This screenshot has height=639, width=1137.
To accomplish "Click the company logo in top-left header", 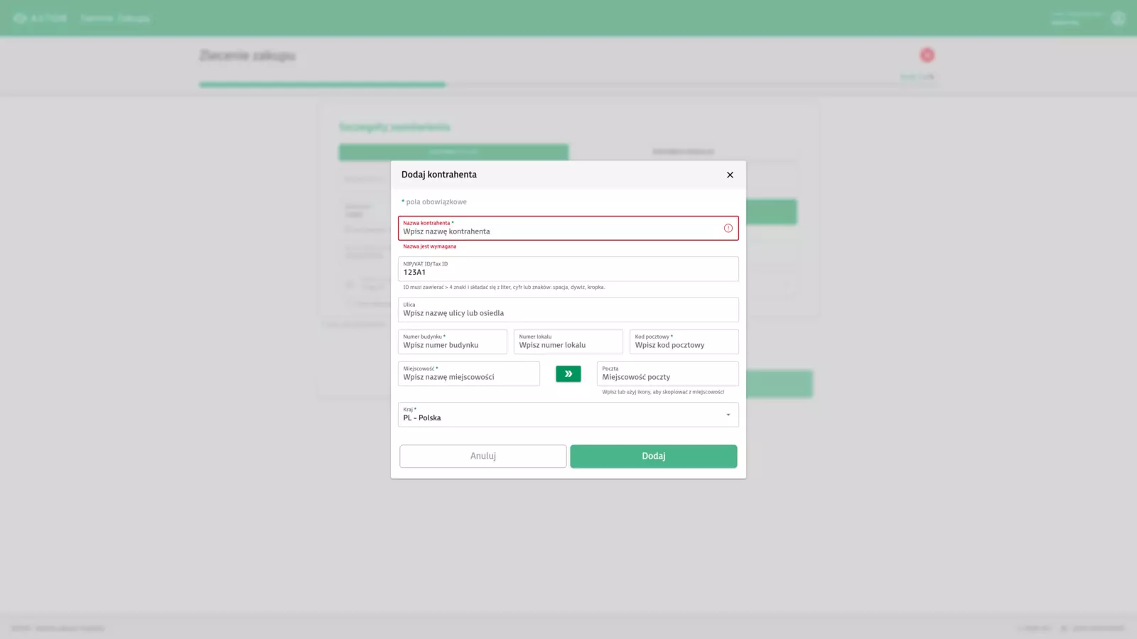I will tap(40, 18).
